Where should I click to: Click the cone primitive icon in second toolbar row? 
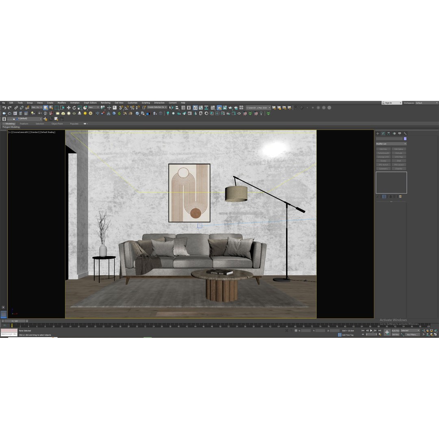(x=80, y=113)
